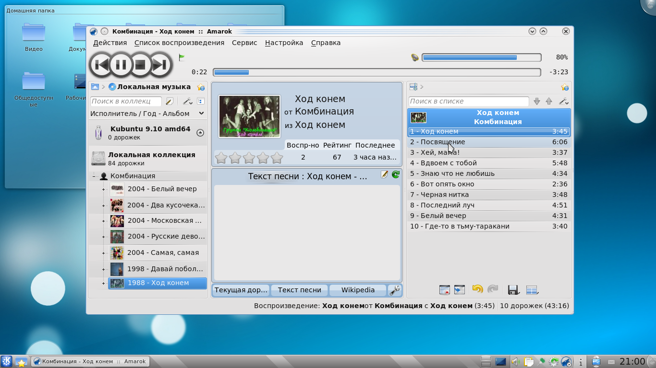Select track 10 - Где-то в тьму-таракани
The width and height of the screenshot is (656, 368).
tap(489, 226)
